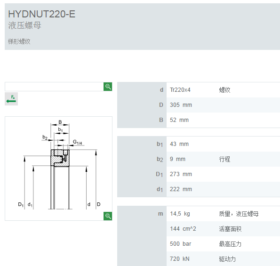The image size is (280, 266).
Task: Click the 梯形螺纹 description line
Action: (x=19, y=41)
